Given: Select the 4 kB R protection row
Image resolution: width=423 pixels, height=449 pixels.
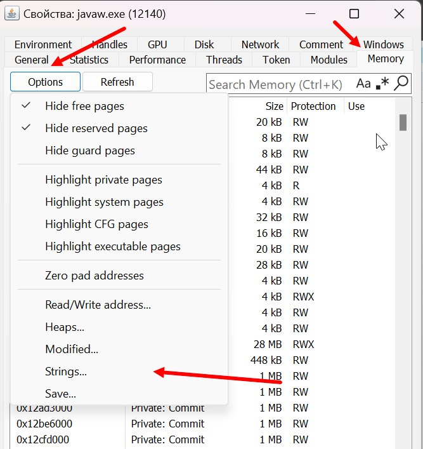Looking at the screenshot, I should (x=312, y=185).
